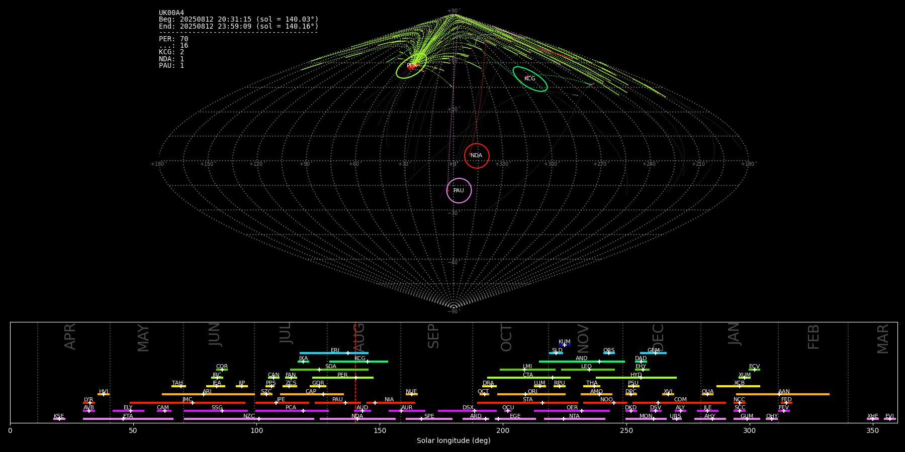Image resolution: width=905 pixels, height=452 pixels.
Task: Click the cyan GEM shower bar
Action: click(x=653, y=353)
